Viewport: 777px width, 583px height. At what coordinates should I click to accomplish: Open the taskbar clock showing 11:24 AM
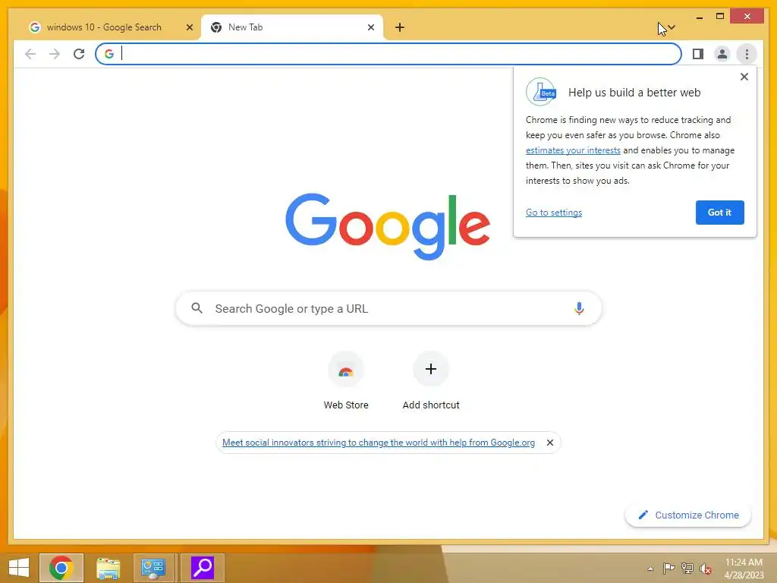click(744, 569)
